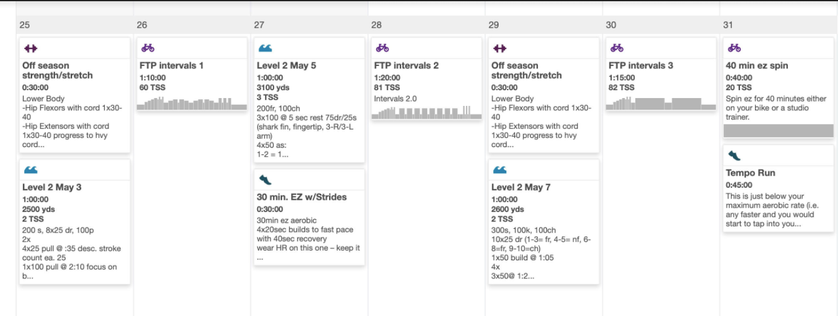Click run shoe icon on 30 min. EZ w/Strides

[264, 180]
